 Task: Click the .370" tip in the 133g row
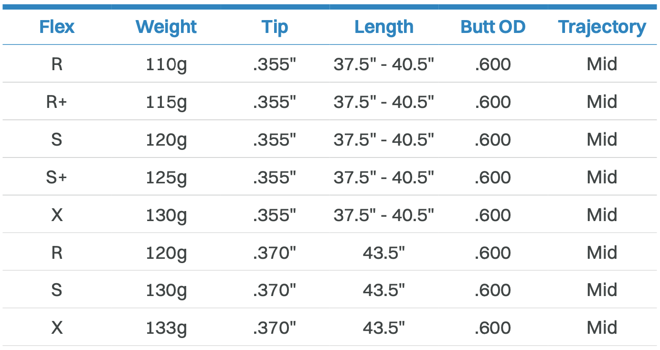(x=275, y=328)
